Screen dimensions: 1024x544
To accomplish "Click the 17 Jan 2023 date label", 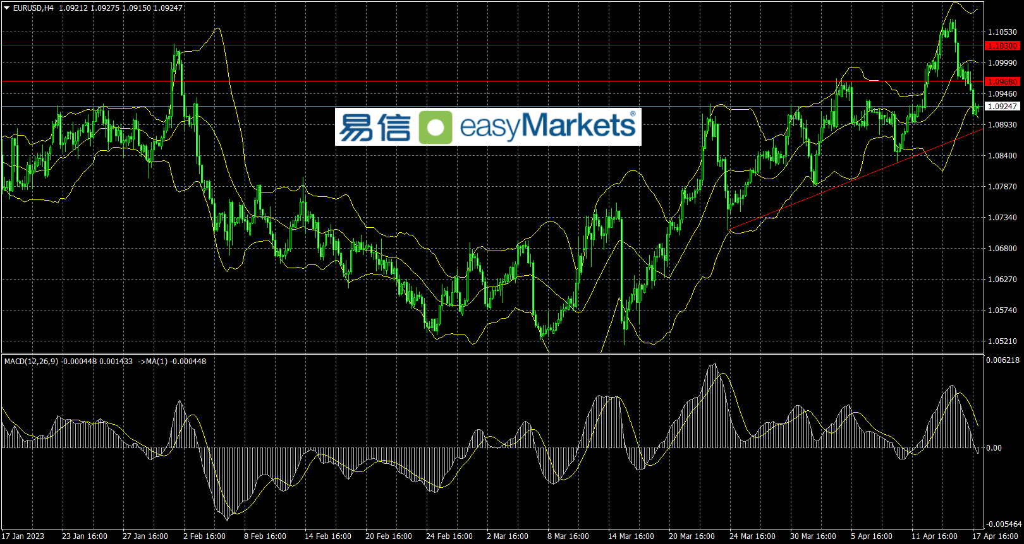I will coord(23,536).
